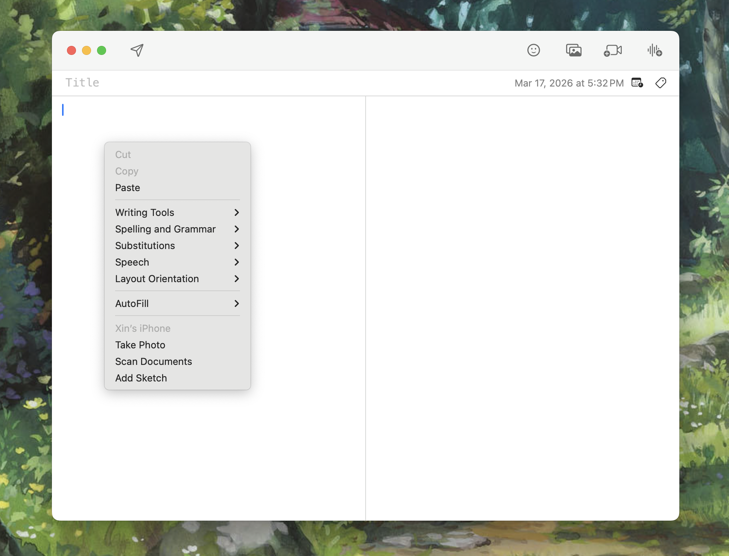Click the tag icon
This screenshot has width=729, height=556.
pos(661,83)
